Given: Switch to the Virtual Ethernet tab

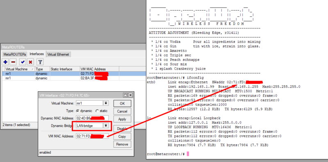Looking at the screenshot, I should pos(58,54).
